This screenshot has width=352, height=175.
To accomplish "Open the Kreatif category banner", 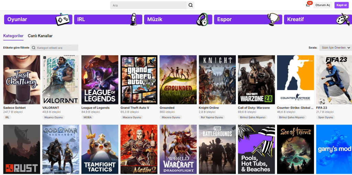I will point(318,20).
